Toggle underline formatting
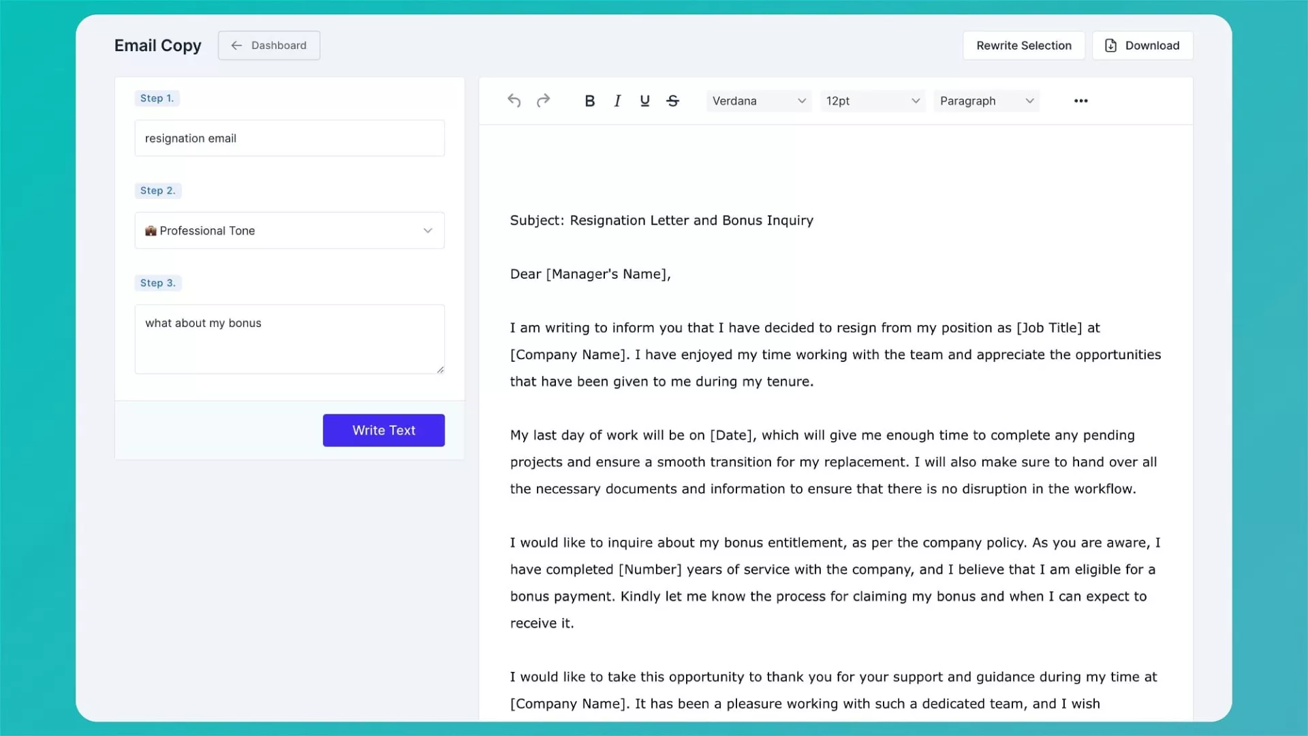1308x736 pixels. [644, 101]
